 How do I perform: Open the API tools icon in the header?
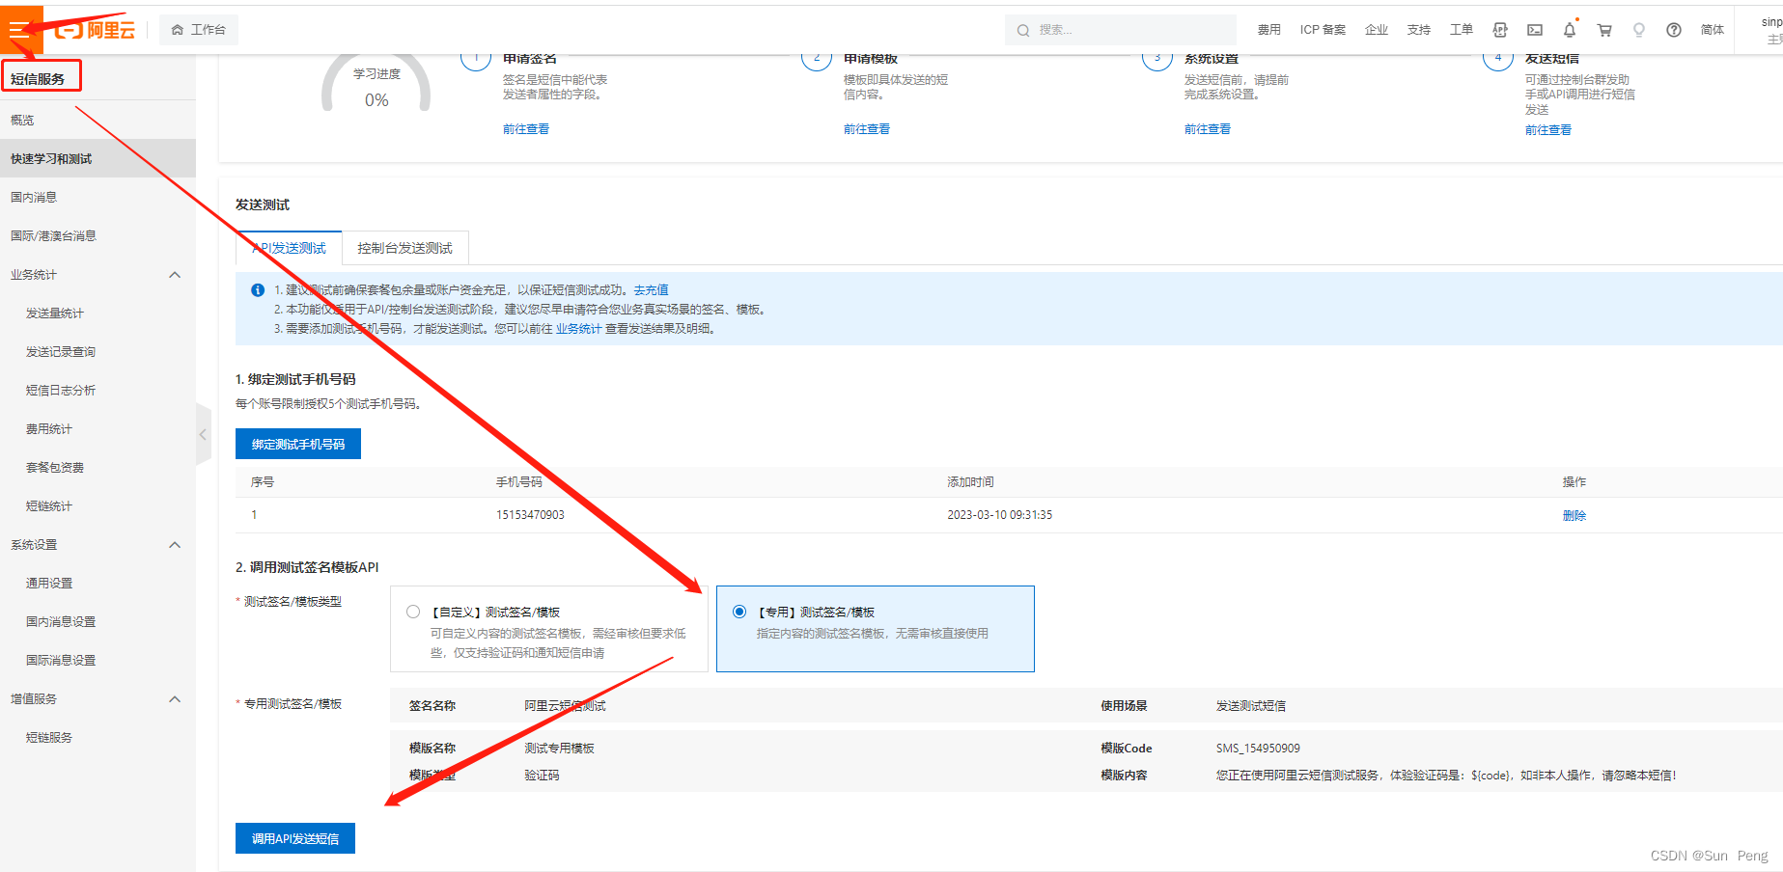pyautogui.click(x=1500, y=30)
